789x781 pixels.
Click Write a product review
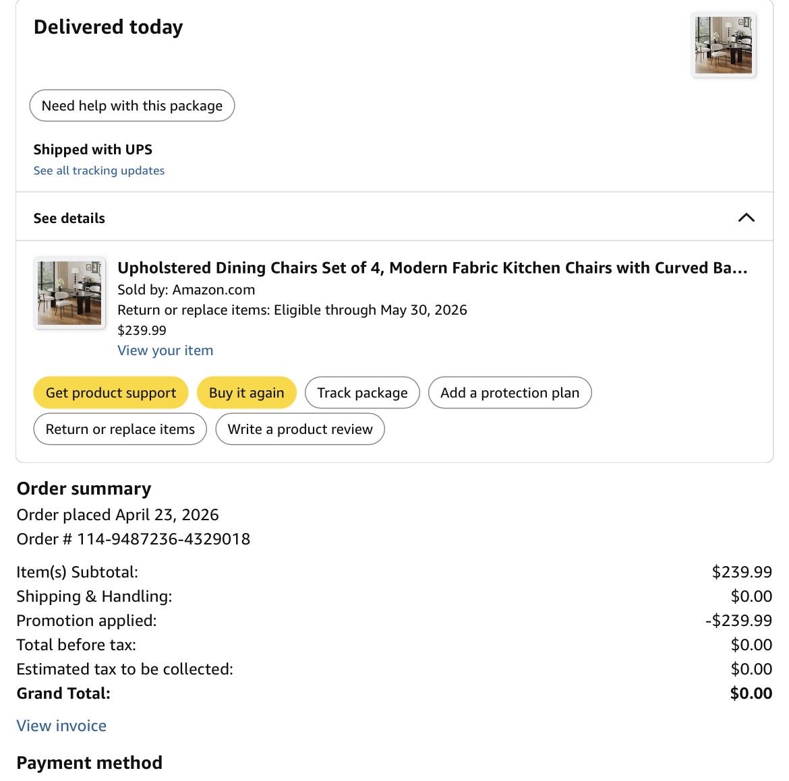300,429
